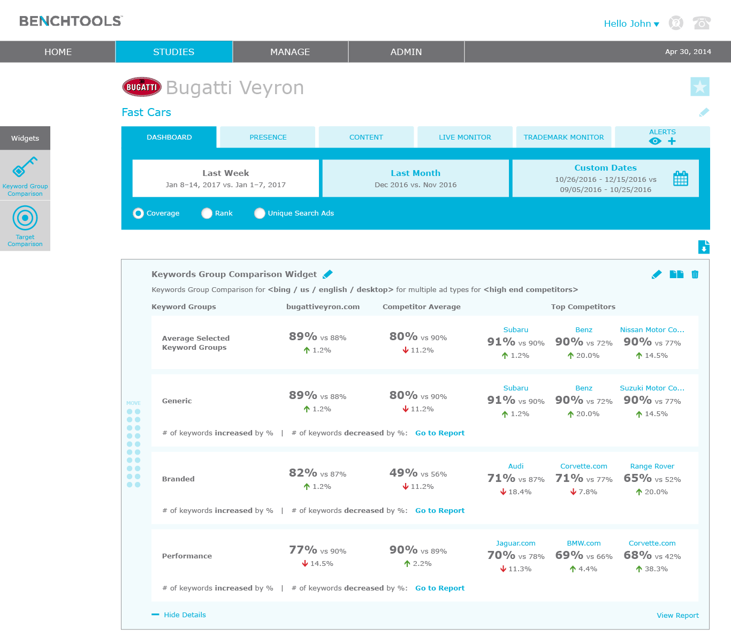Open the Hello John user dropdown
The width and height of the screenshot is (731, 644).
coord(631,24)
